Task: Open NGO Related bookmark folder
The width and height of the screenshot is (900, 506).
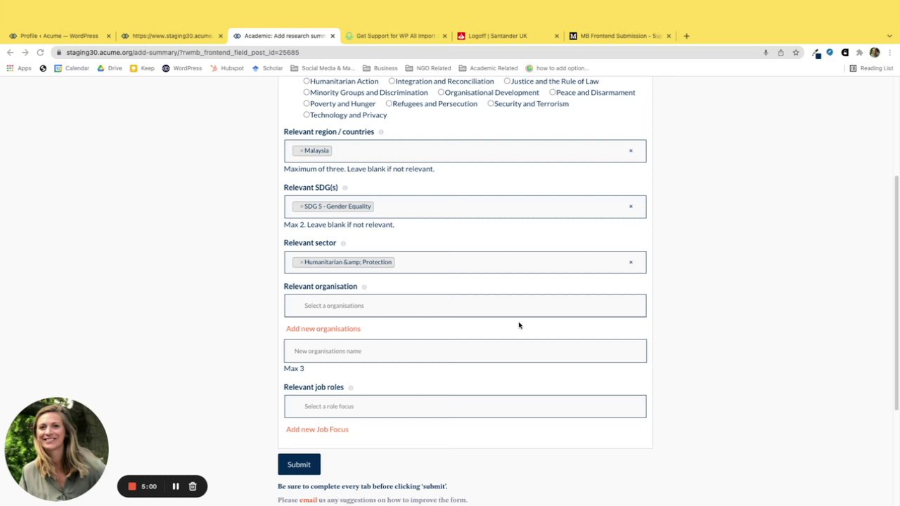Action: [x=428, y=68]
